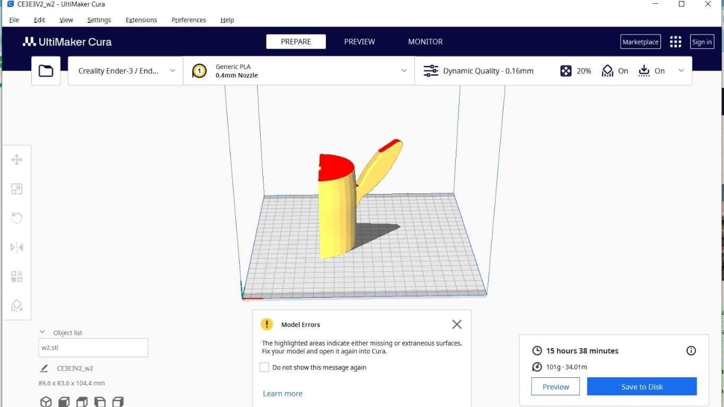This screenshot has width=724, height=407.
Task: Click the 15 hours 38 minutes estimate
Action: 582,351
